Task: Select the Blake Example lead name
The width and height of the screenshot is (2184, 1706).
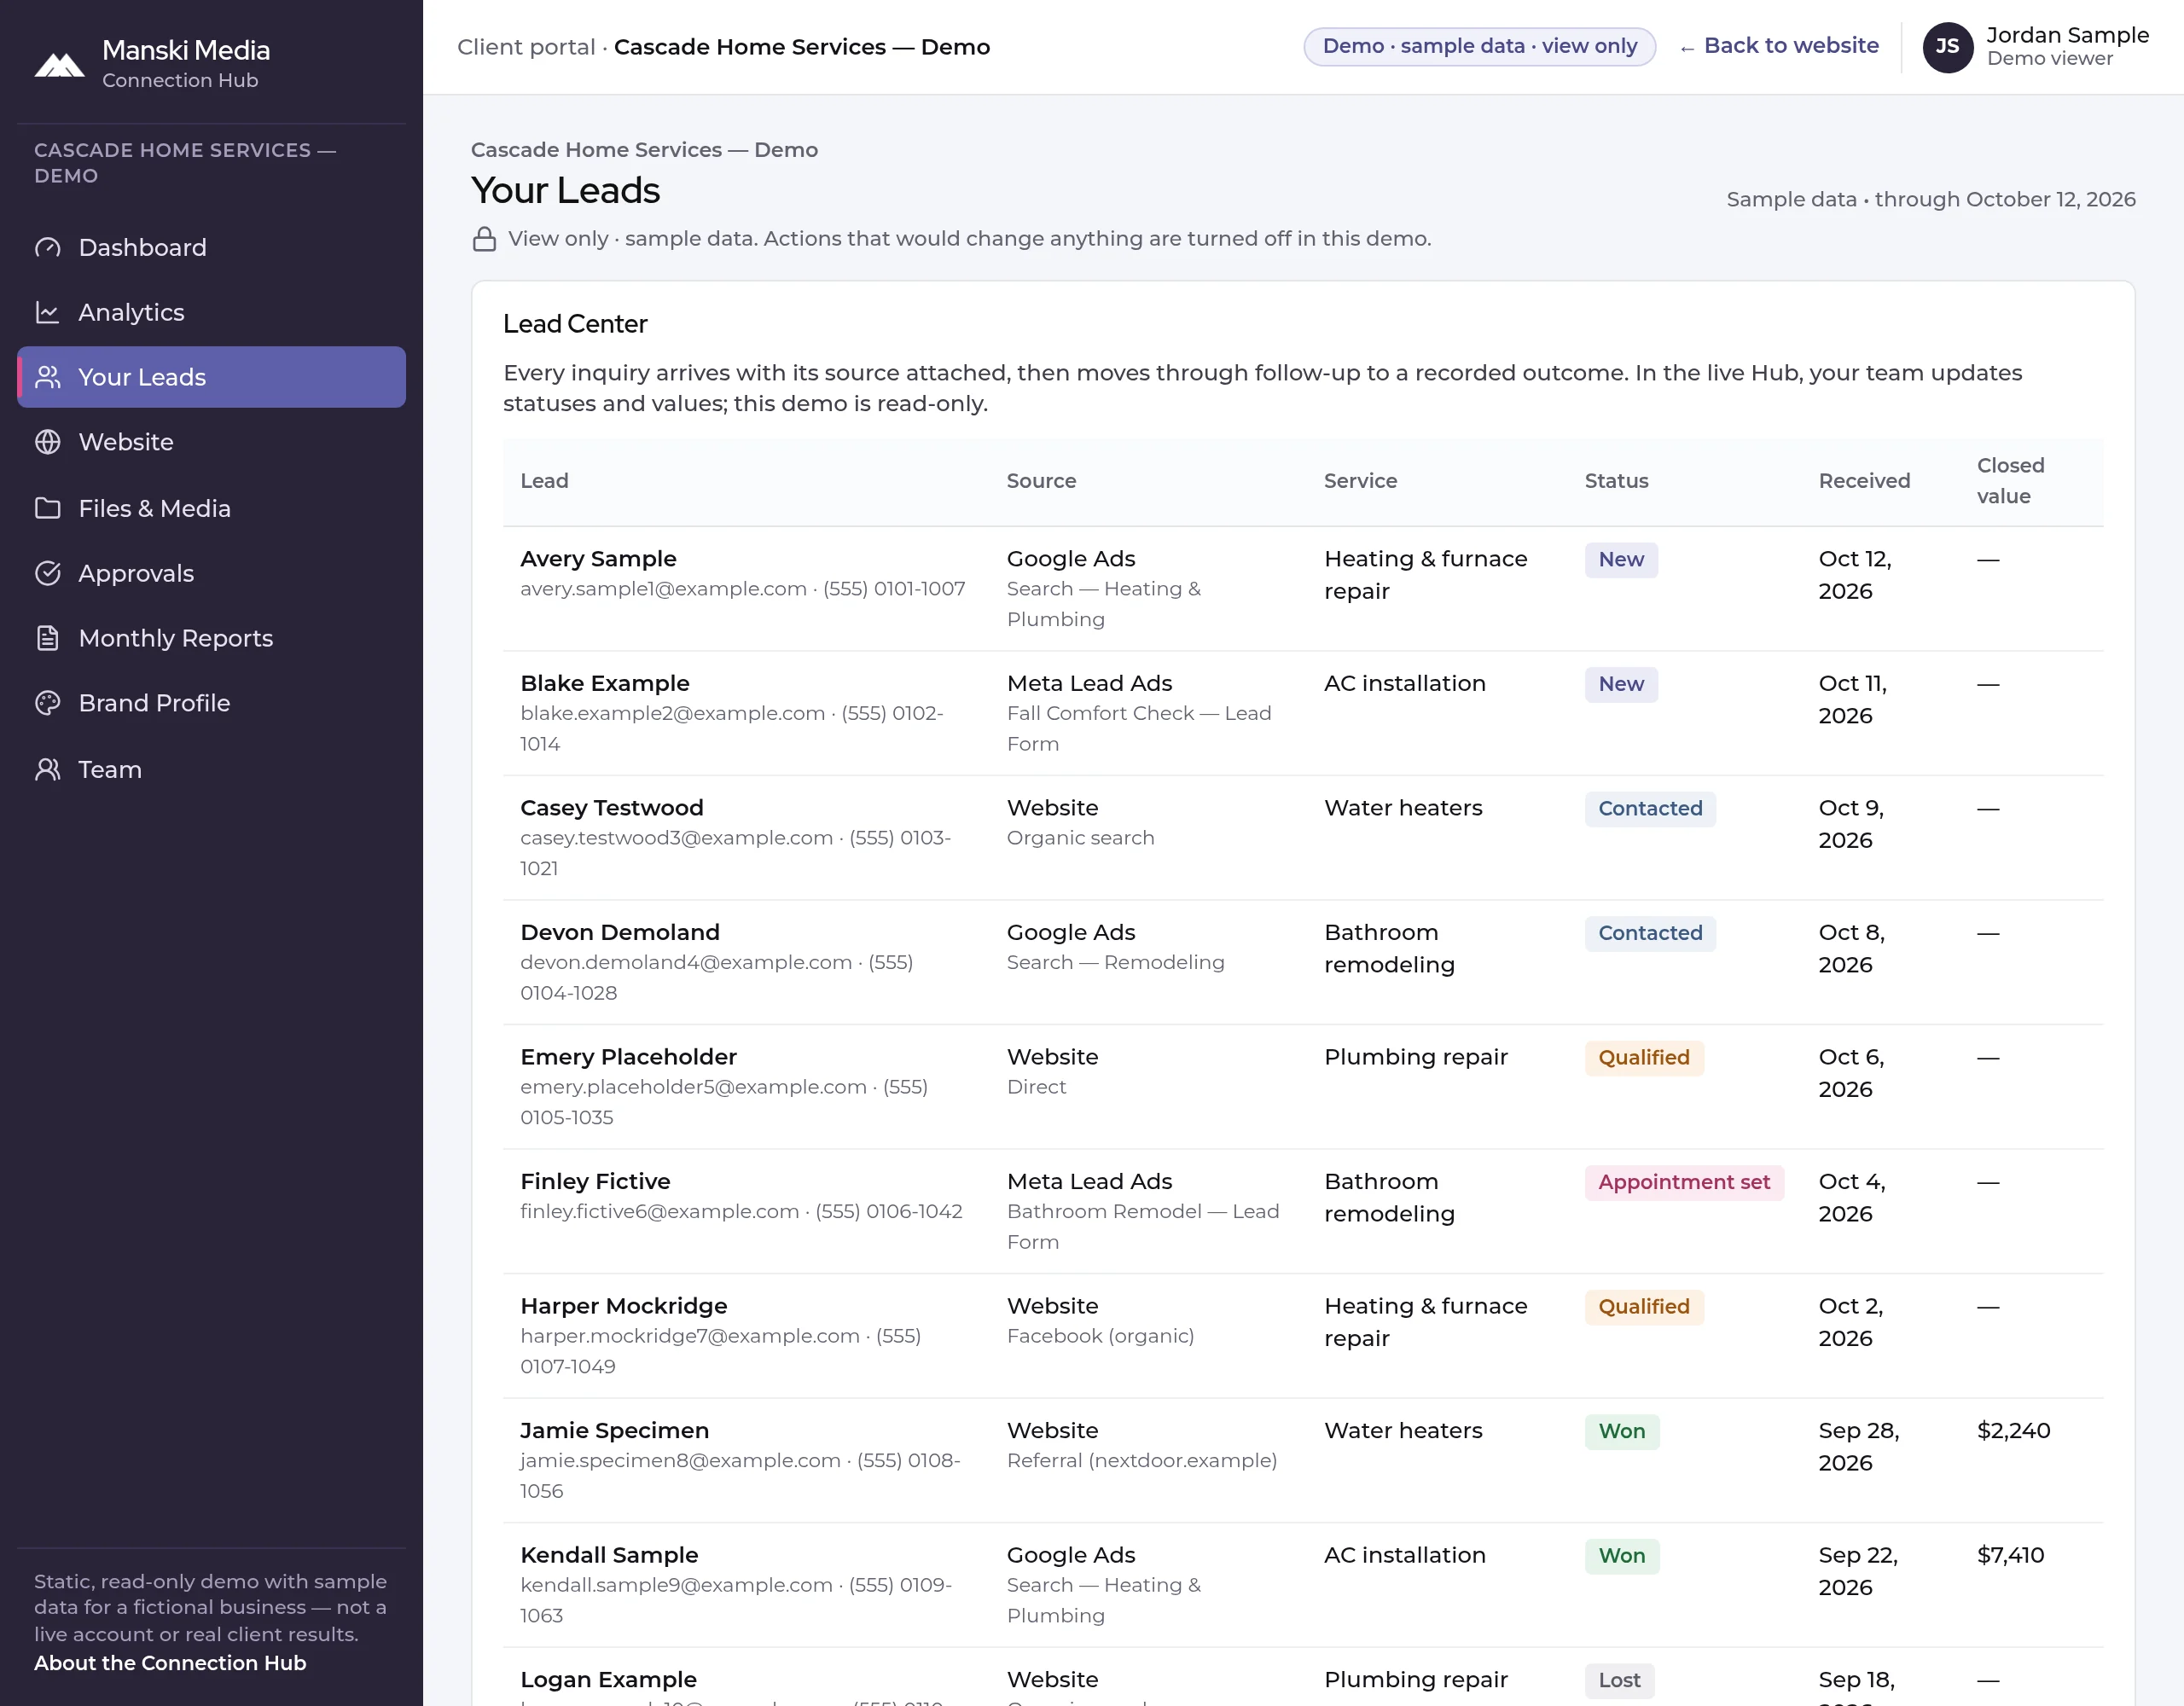Action: tap(605, 684)
